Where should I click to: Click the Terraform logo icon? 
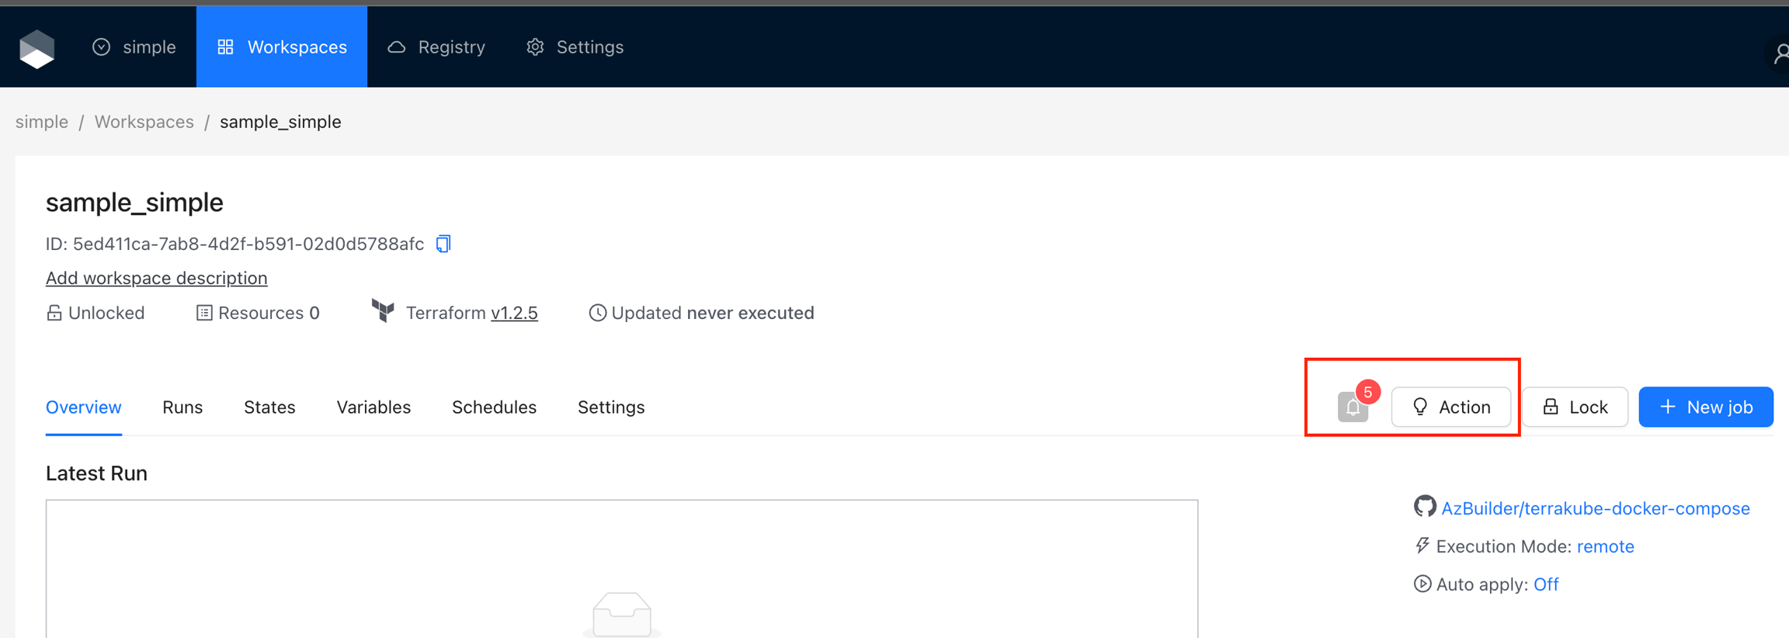point(383,311)
